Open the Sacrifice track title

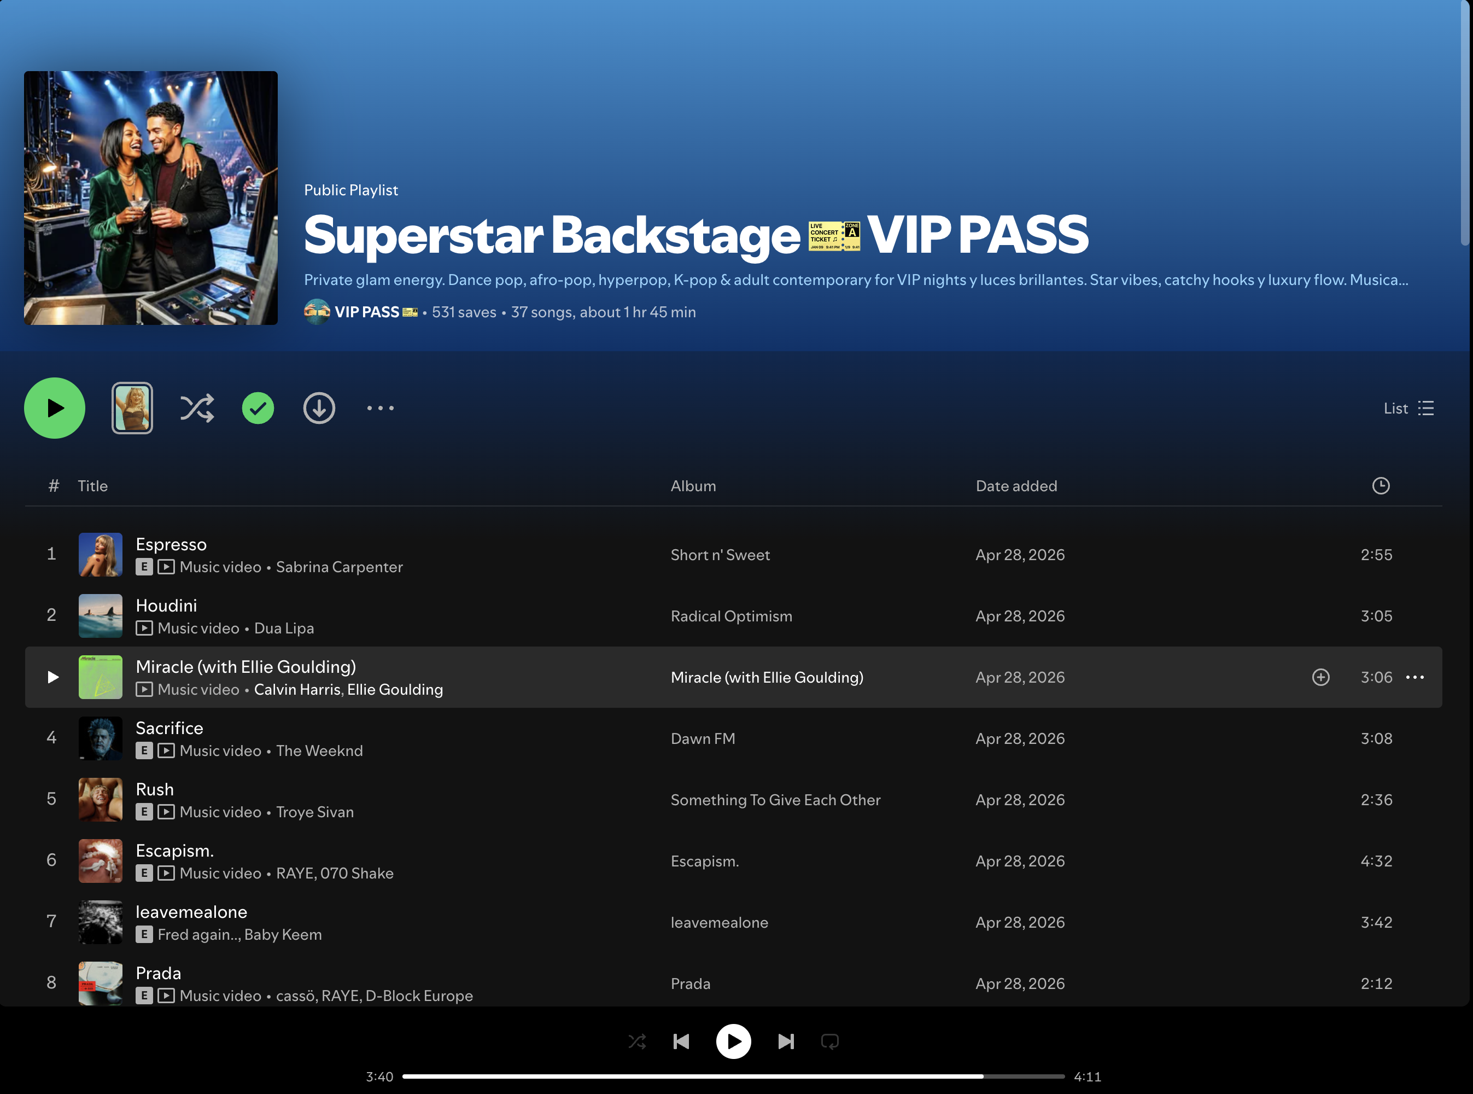pos(169,729)
